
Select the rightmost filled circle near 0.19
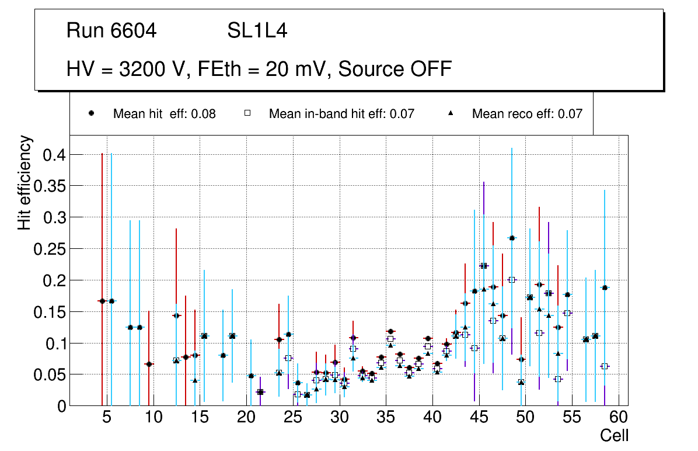click(x=605, y=287)
